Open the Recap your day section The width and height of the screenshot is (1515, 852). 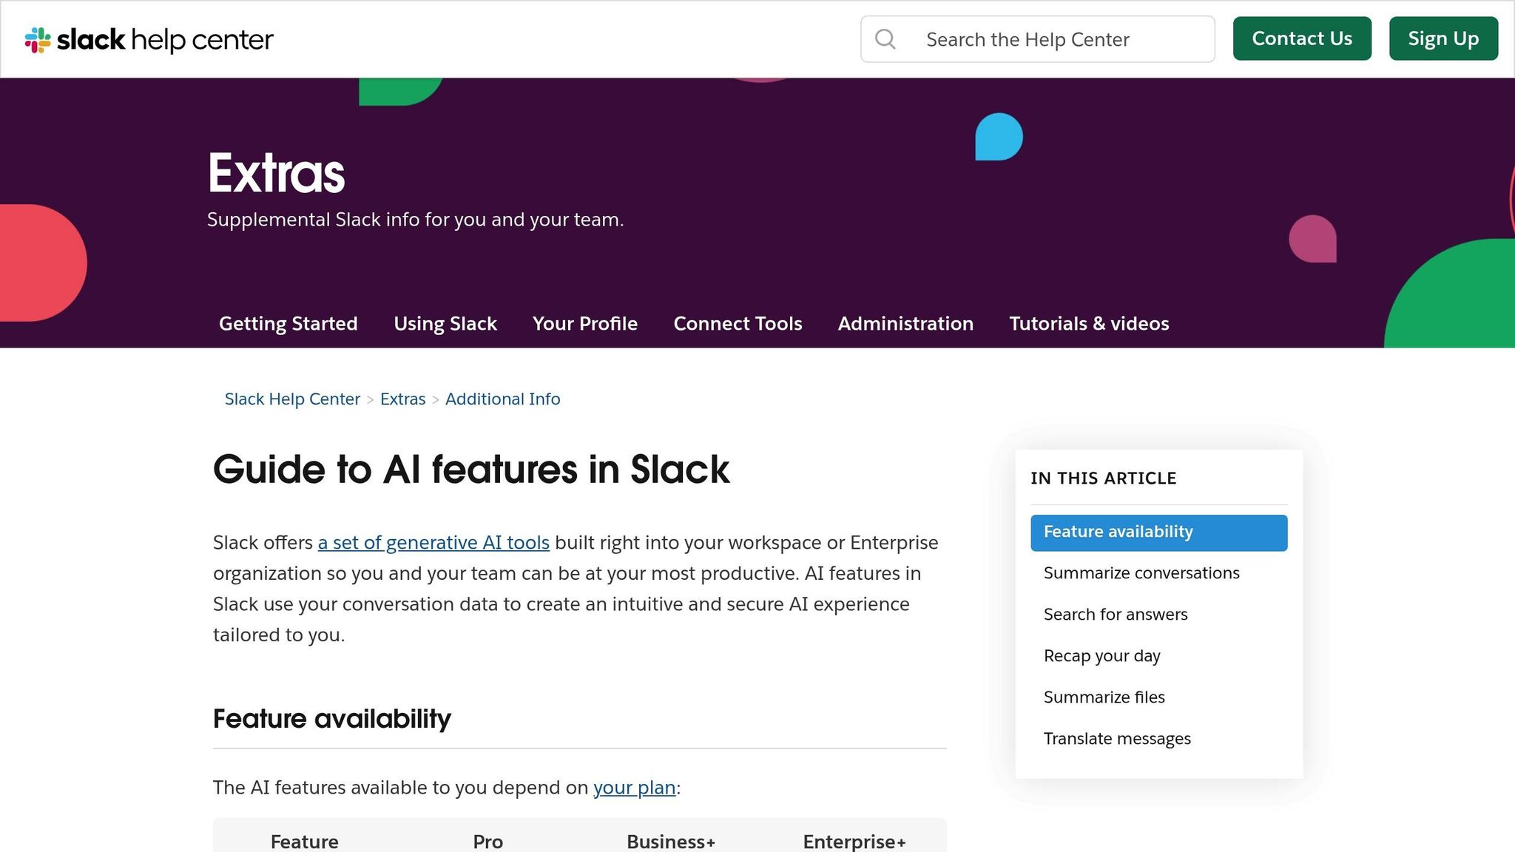click(x=1101, y=655)
